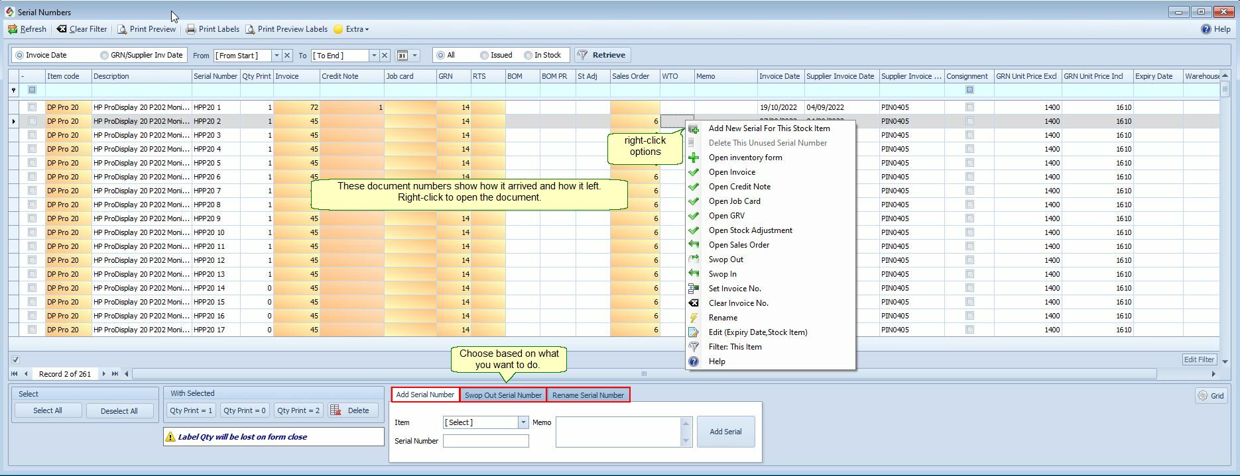Click the Open Stock Adjustment checkmark icon
Image resolution: width=1240 pixels, height=476 pixels.
pos(694,230)
